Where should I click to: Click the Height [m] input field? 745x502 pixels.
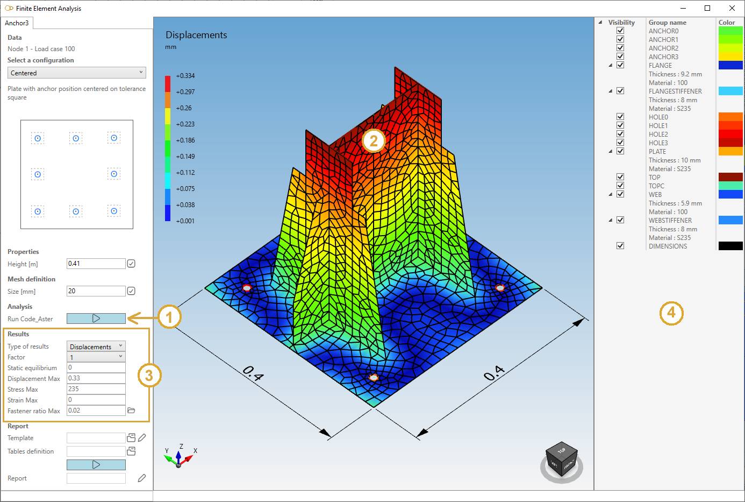point(96,264)
